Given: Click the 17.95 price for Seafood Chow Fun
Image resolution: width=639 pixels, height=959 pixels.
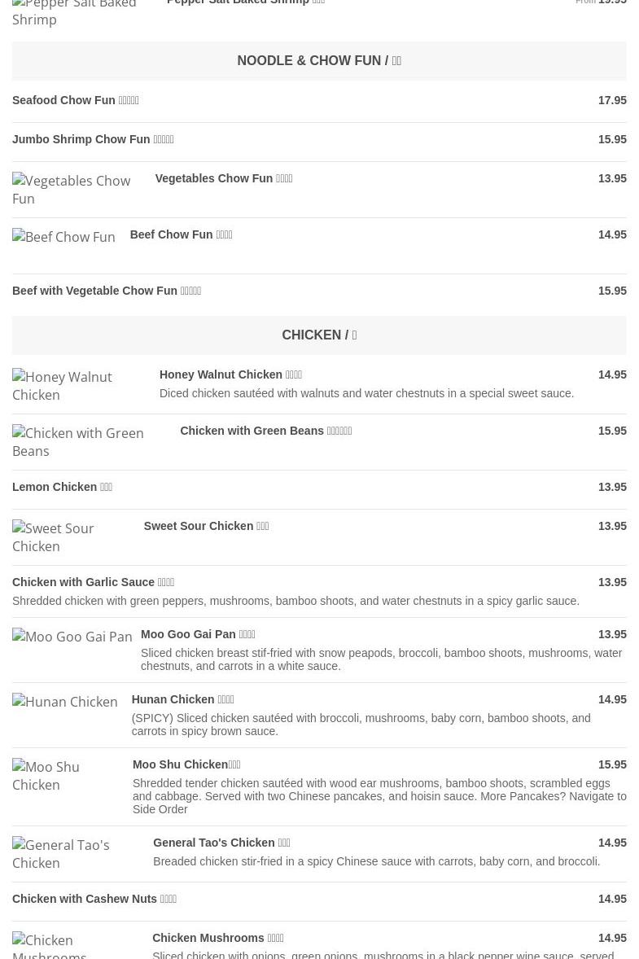Looking at the screenshot, I should [612, 100].
